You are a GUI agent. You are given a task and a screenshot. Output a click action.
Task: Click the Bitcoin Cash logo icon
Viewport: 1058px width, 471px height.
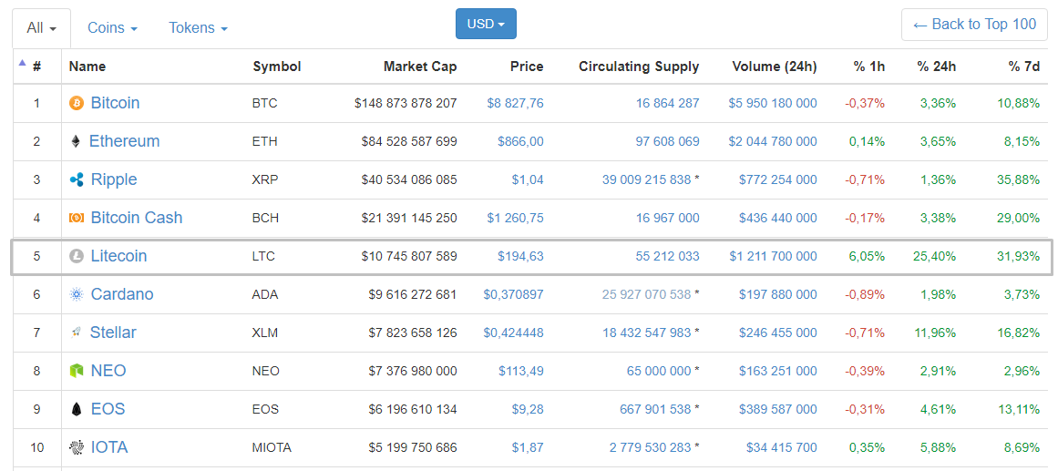(x=77, y=219)
